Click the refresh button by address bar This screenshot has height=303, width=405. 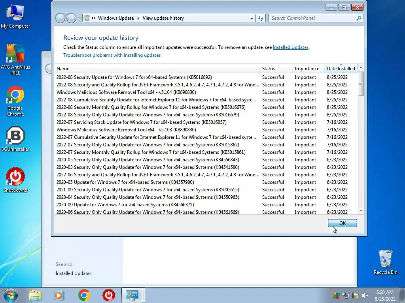[x=261, y=18]
